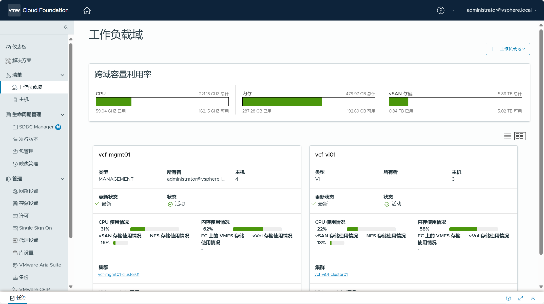Collapse the 生命周期管理 section
Image resolution: width=544 pixels, height=304 pixels.
pyautogui.click(x=62, y=115)
